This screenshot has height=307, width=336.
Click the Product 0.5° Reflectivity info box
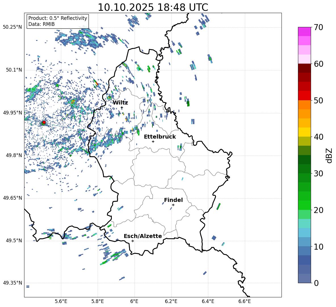[x=58, y=21]
